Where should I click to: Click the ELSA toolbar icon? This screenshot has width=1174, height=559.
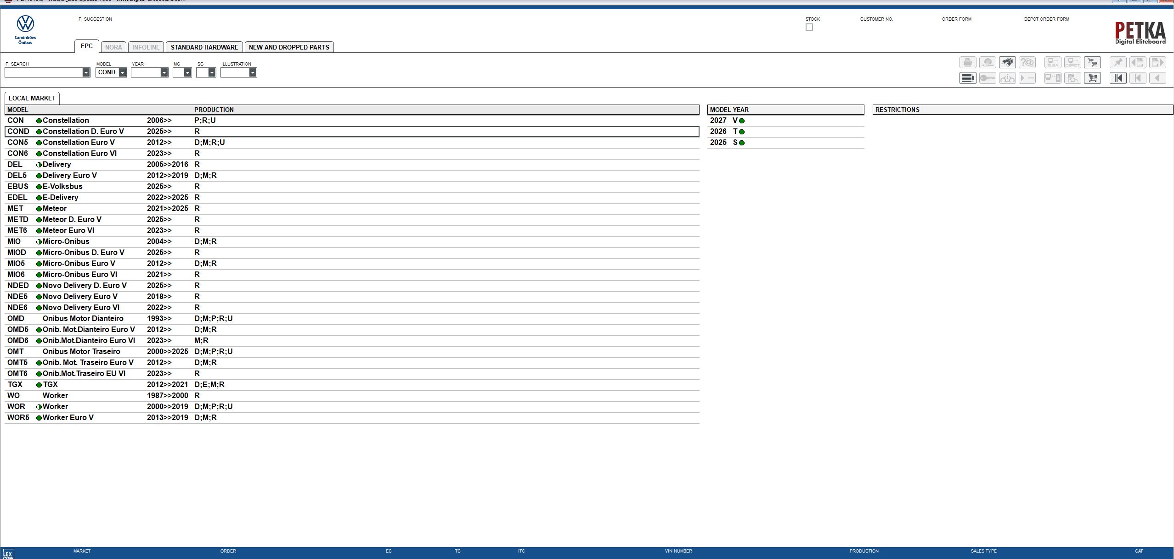[x=1053, y=62]
